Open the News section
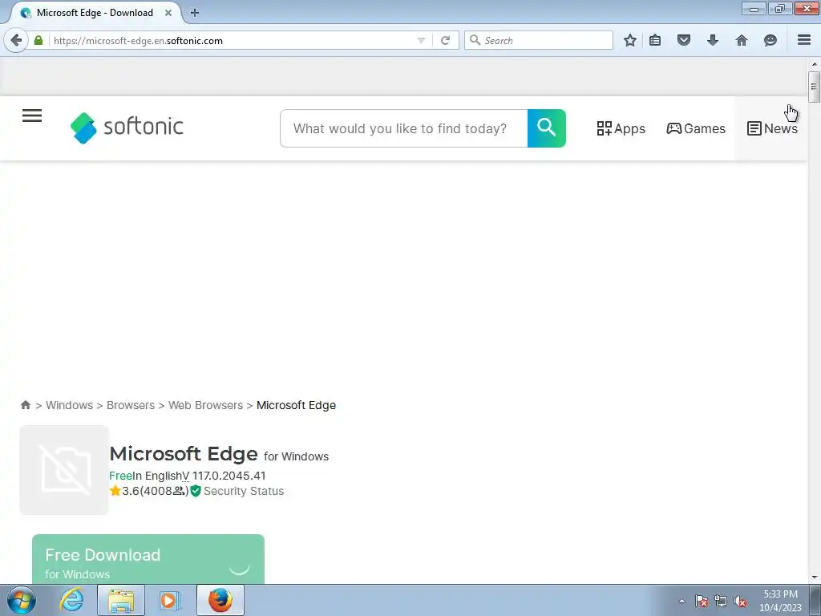 tap(772, 128)
